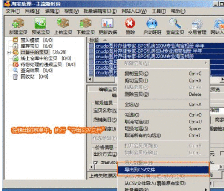Screen dimensions: 224x191
Task: Open the 文件(F) menu
Action: point(13,11)
